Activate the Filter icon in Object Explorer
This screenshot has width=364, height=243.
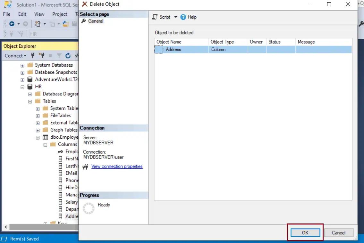pos(60,55)
